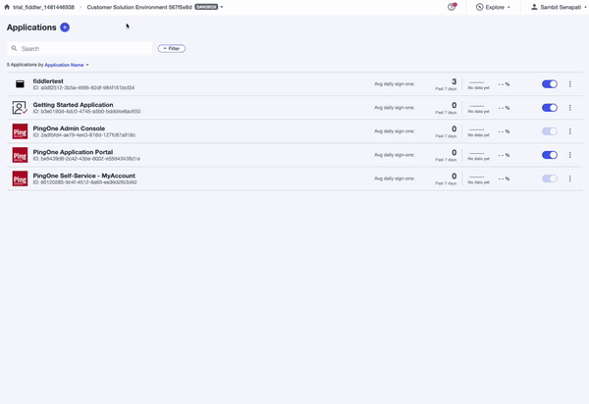Toggle the PingOne Self-Service MyAccount switch
Screen dimensions: 589x404
(550, 178)
